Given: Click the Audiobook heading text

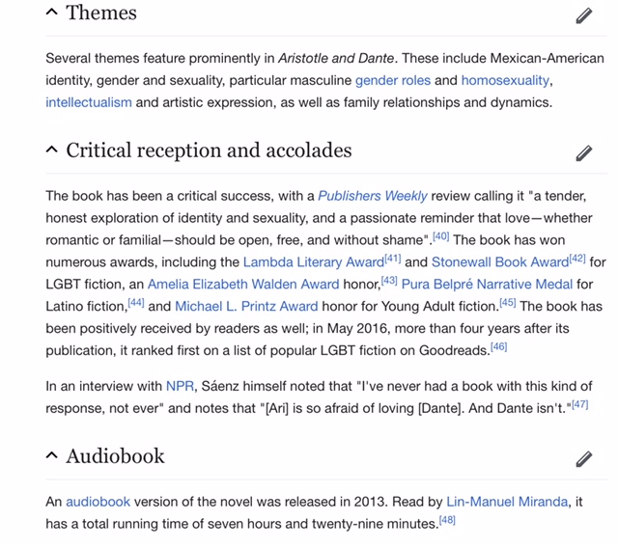Looking at the screenshot, I should click(x=115, y=456).
